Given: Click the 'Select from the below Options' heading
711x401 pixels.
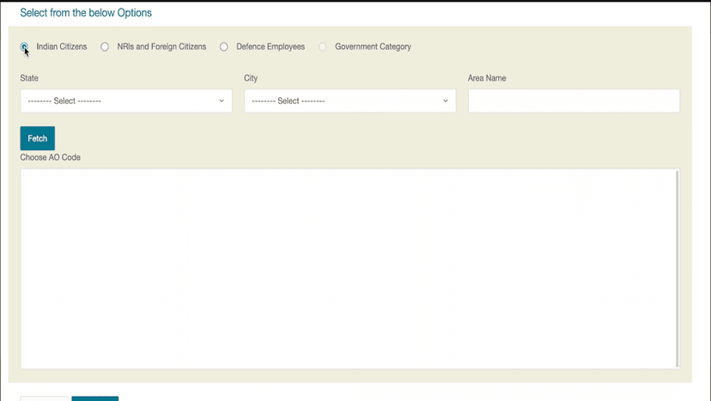Looking at the screenshot, I should click(86, 14).
